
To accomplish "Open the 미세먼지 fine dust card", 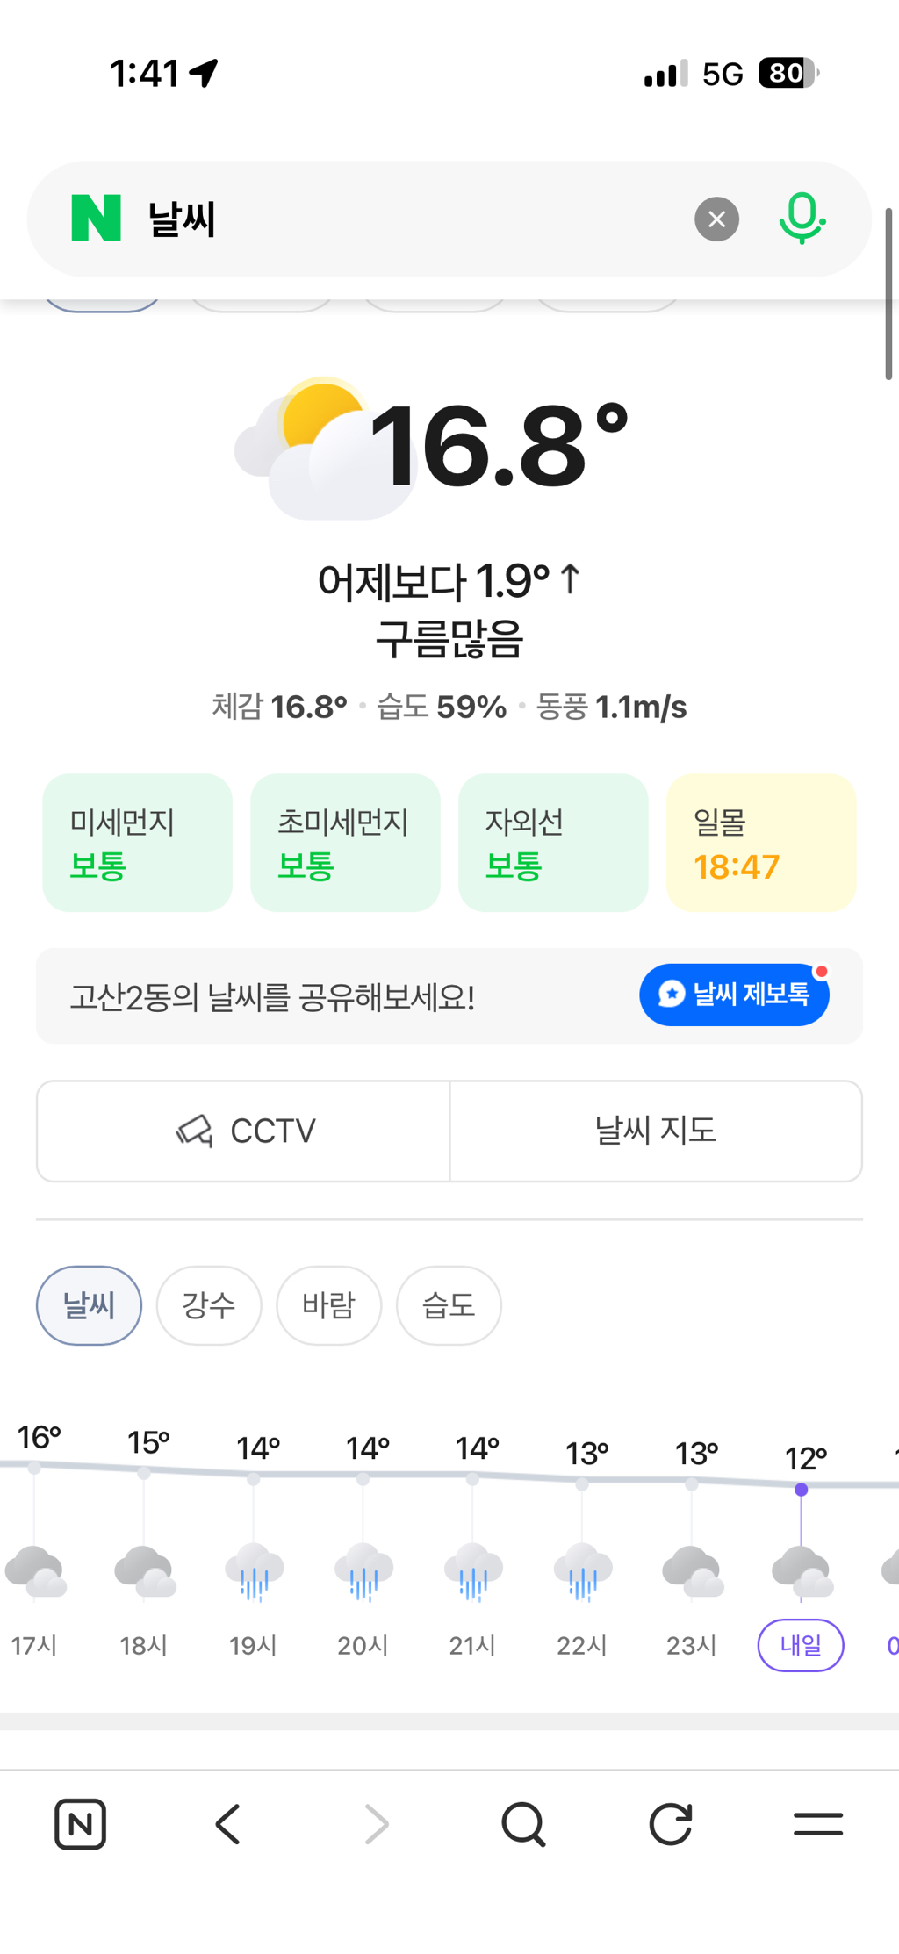I will pos(137,843).
